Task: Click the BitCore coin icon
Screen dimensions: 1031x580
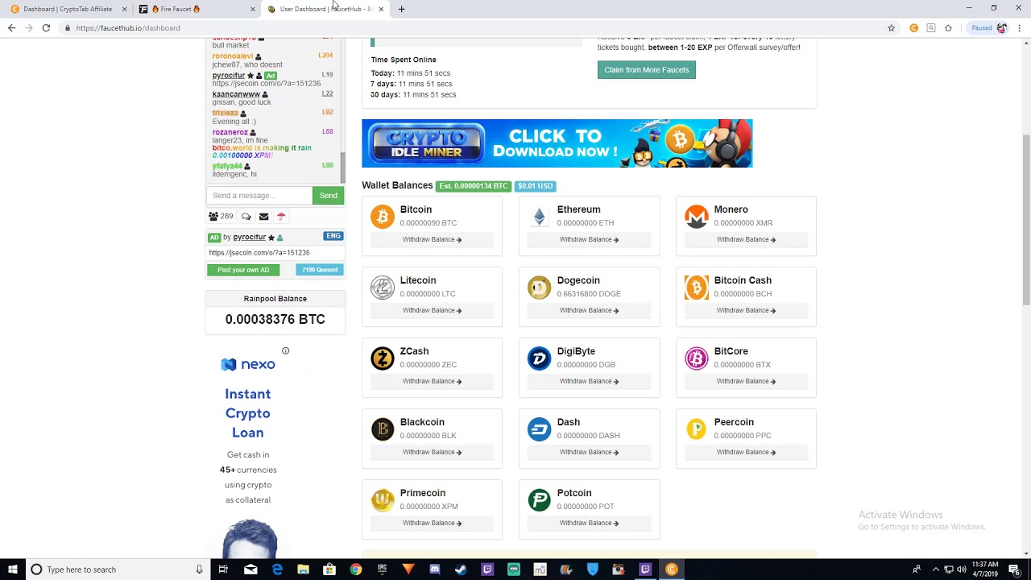Action: click(697, 358)
